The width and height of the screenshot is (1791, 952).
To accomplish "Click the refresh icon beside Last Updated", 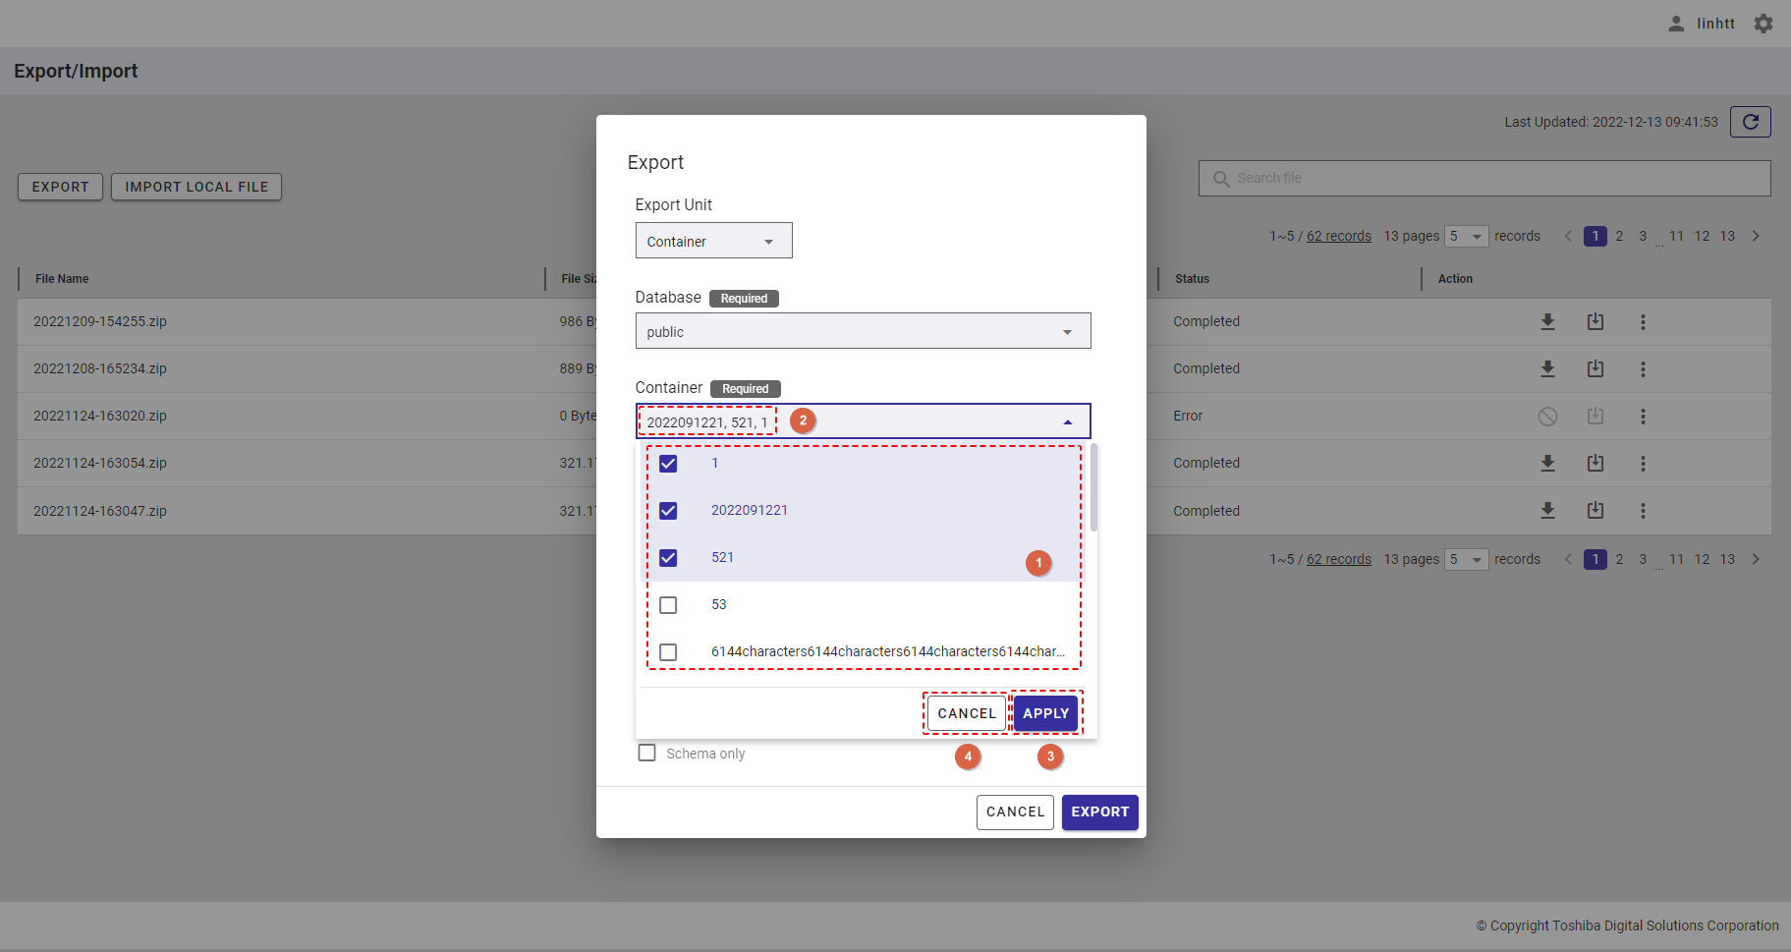I will coord(1750,122).
